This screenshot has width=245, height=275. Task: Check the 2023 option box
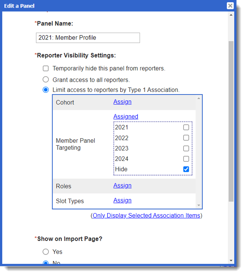186,149
